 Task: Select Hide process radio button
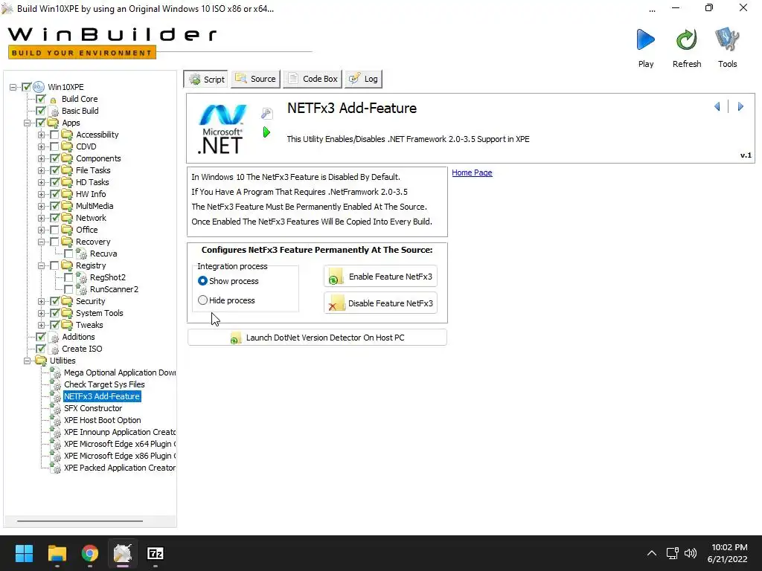(x=202, y=300)
